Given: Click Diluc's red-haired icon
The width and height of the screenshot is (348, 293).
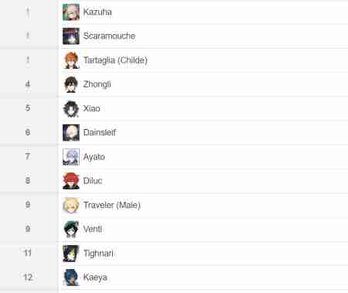Looking at the screenshot, I should (71, 181).
